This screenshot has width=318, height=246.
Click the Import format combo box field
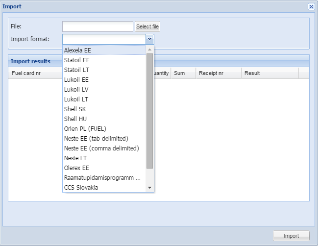104,39
